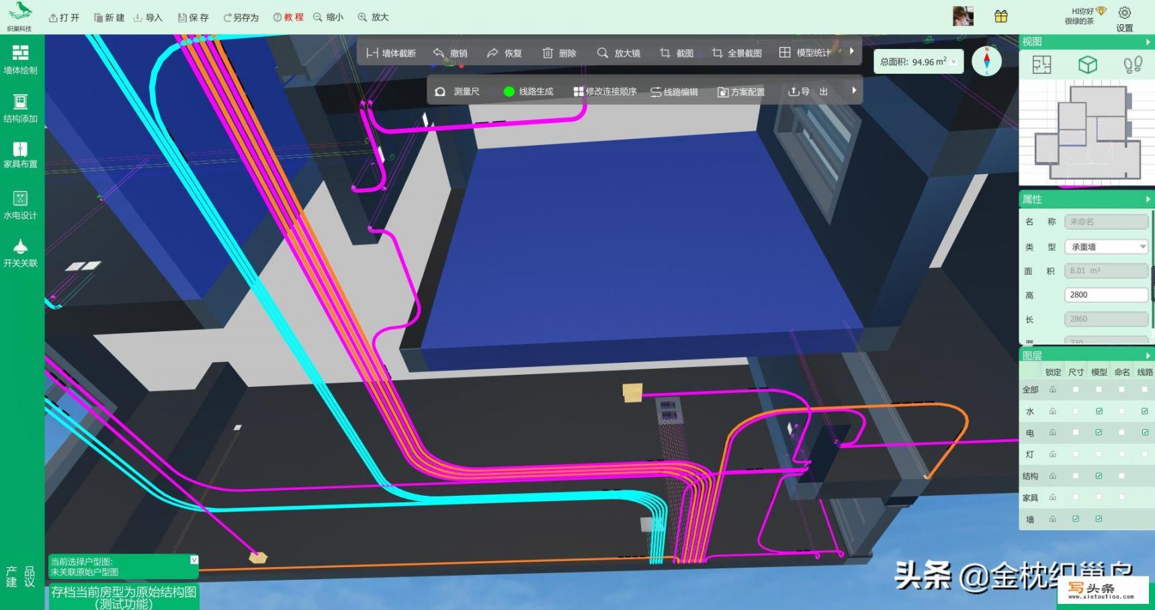The image size is (1155, 610).
Task: Select the measuring ruler (测量尺) tool
Action: click(457, 91)
